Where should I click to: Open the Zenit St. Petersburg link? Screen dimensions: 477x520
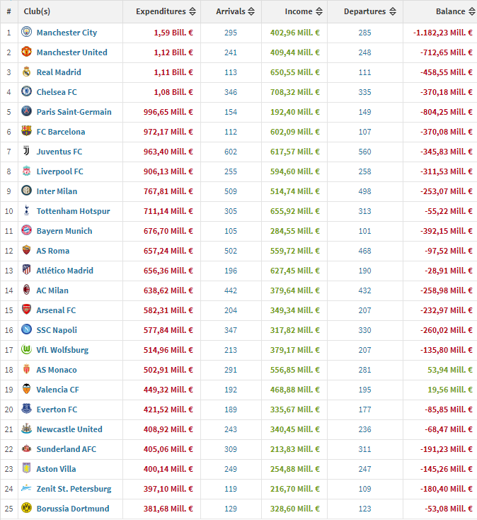tap(74, 489)
